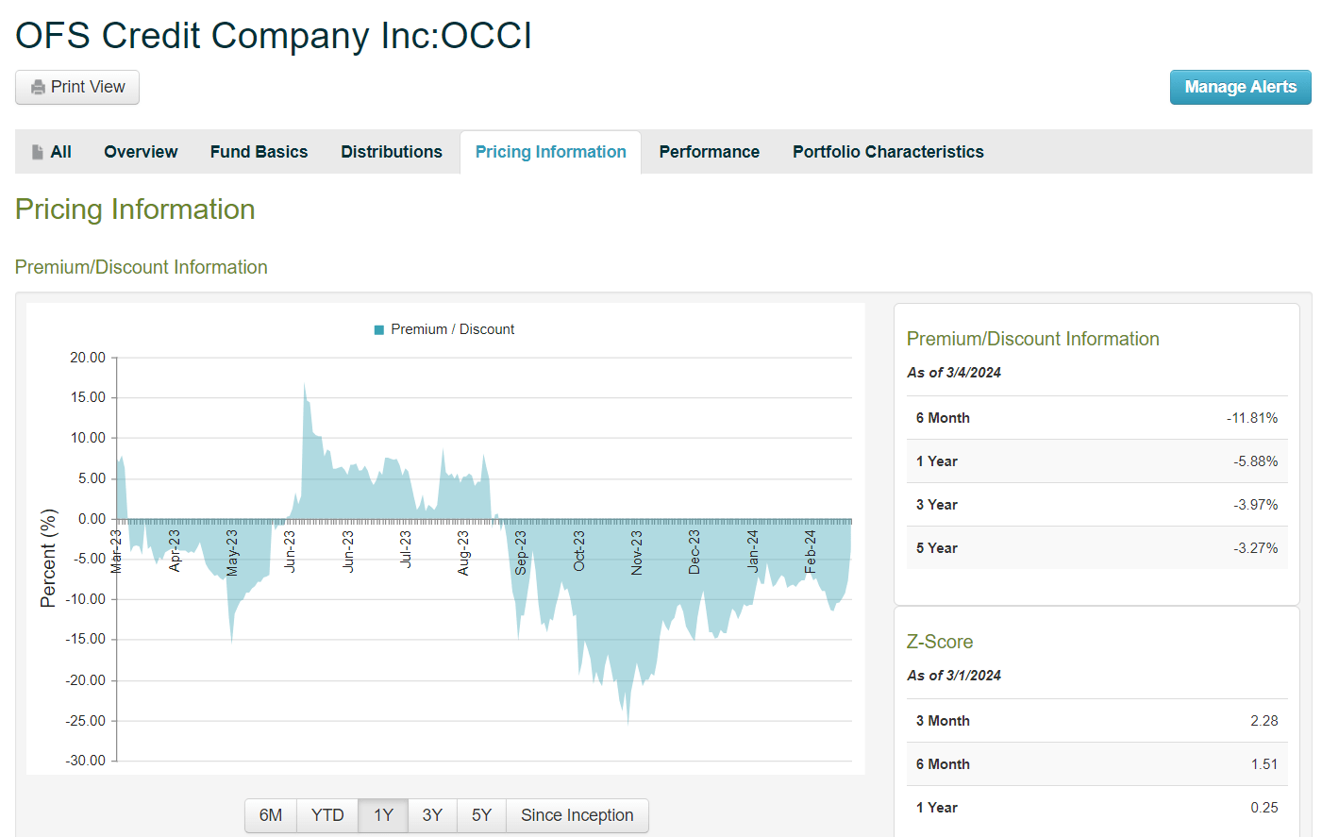Switch chart to the 3Y range
The height and width of the screenshot is (837, 1322).
click(x=432, y=815)
